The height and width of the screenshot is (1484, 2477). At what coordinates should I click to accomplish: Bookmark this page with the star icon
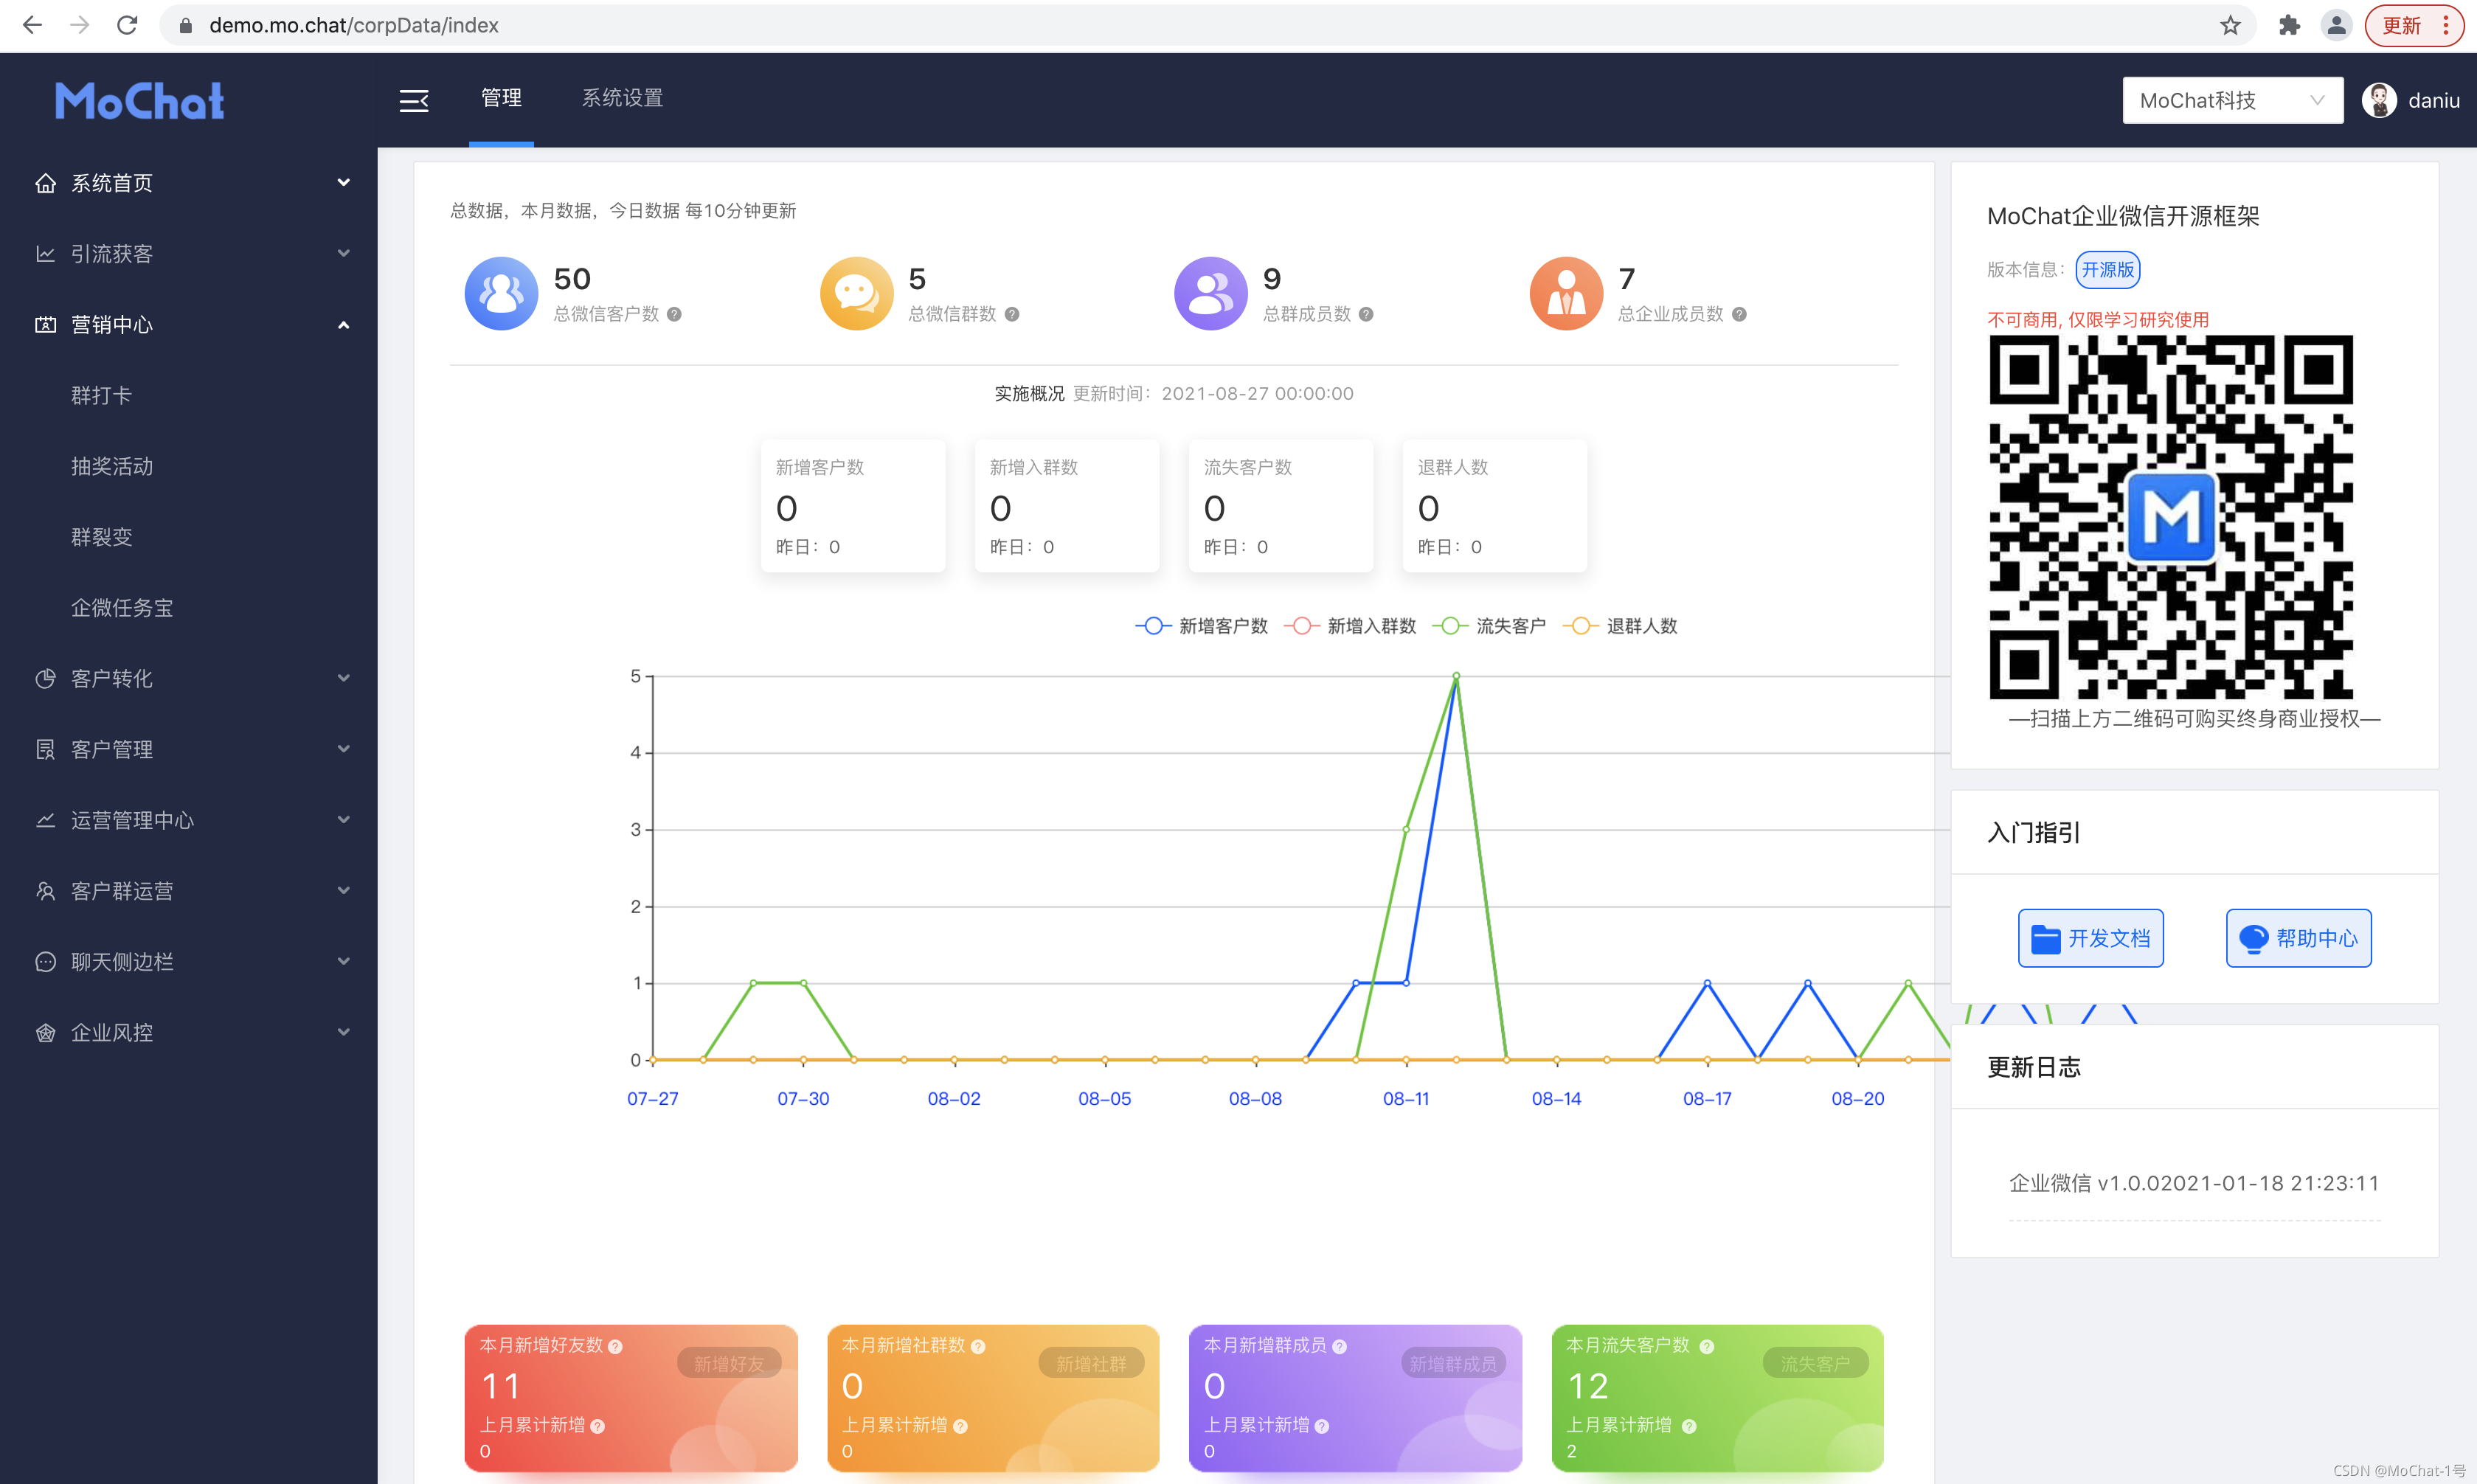coord(2230,25)
